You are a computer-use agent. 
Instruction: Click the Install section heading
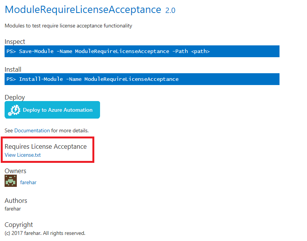(x=13, y=69)
